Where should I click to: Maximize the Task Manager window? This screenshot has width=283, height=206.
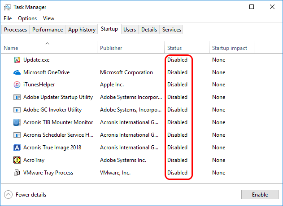tap(252, 7)
